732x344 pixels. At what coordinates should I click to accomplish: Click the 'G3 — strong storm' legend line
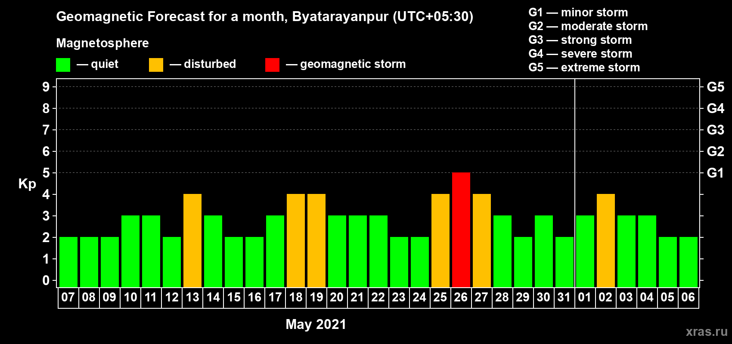pos(580,40)
